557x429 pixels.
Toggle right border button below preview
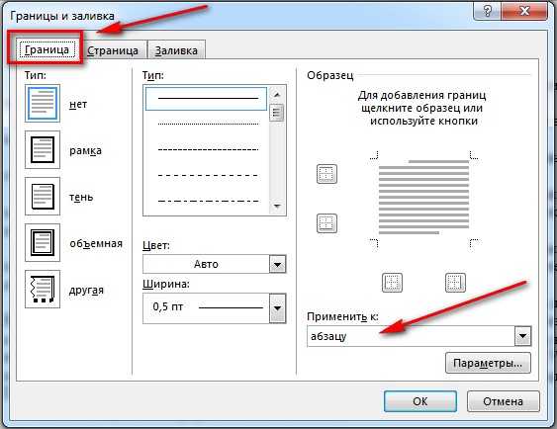pyautogui.click(x=455, y=283)
